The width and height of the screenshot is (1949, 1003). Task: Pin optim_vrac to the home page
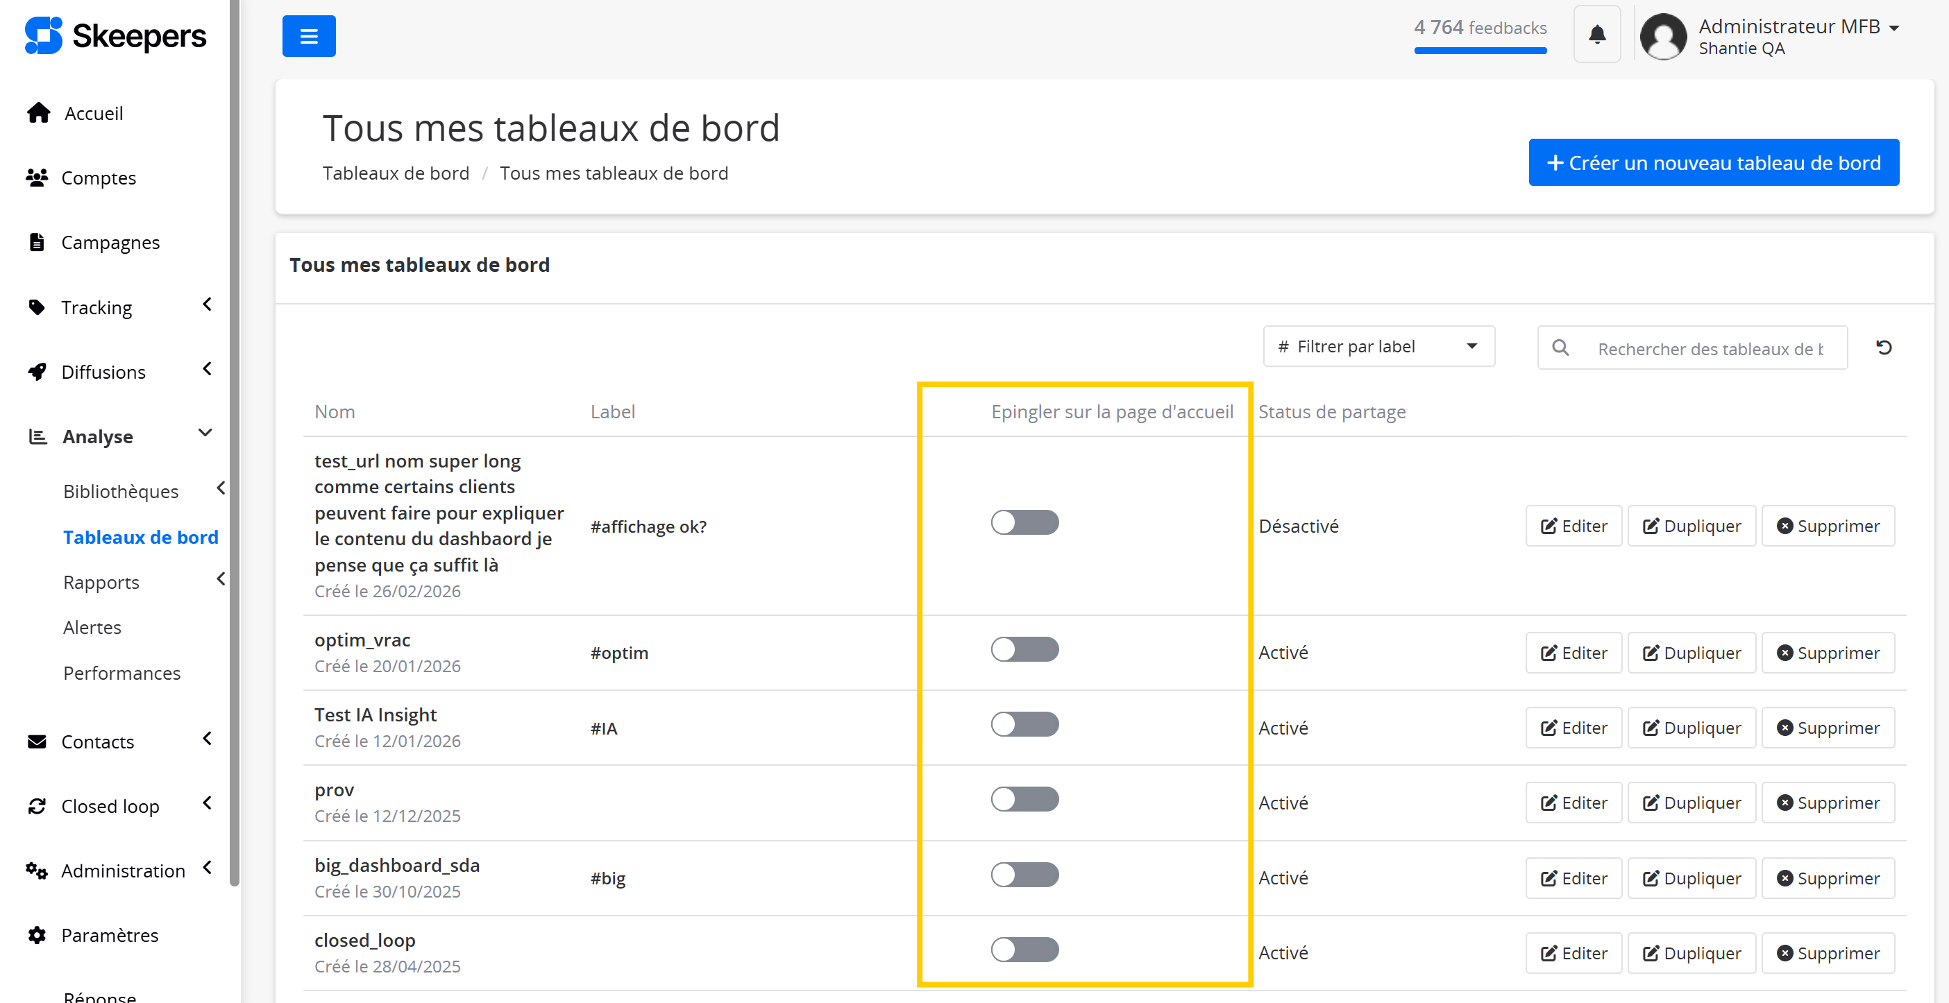click(1024, 649)
